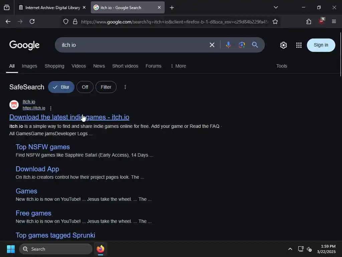342x257 pixels.
Task: Switch to Forums results
Action: tap(153, 66)
